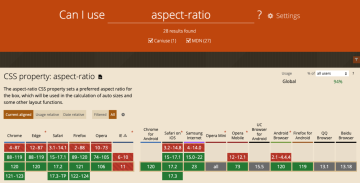Expand Chrome versions 88-119 cell
Image resolution: width=360 pixels, height=183 pixels.
click(x=14, y=157)
